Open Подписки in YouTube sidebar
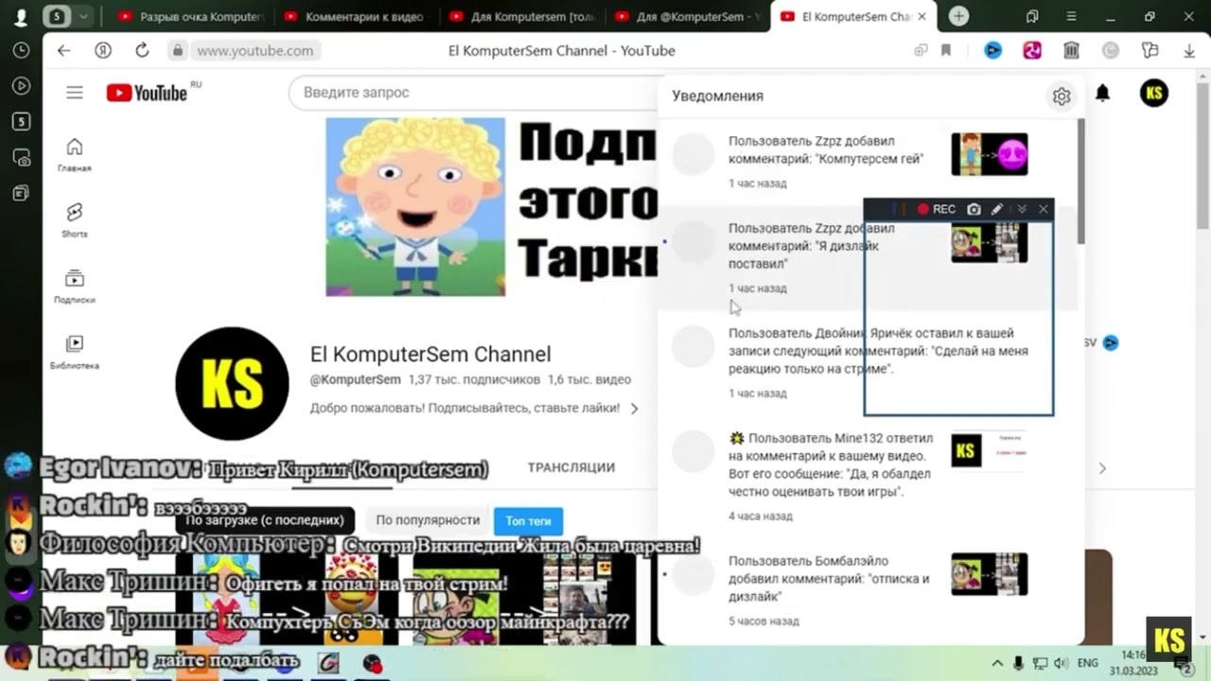The width and height of the screenshot is (1211, 681). click(x=75, y=287)
